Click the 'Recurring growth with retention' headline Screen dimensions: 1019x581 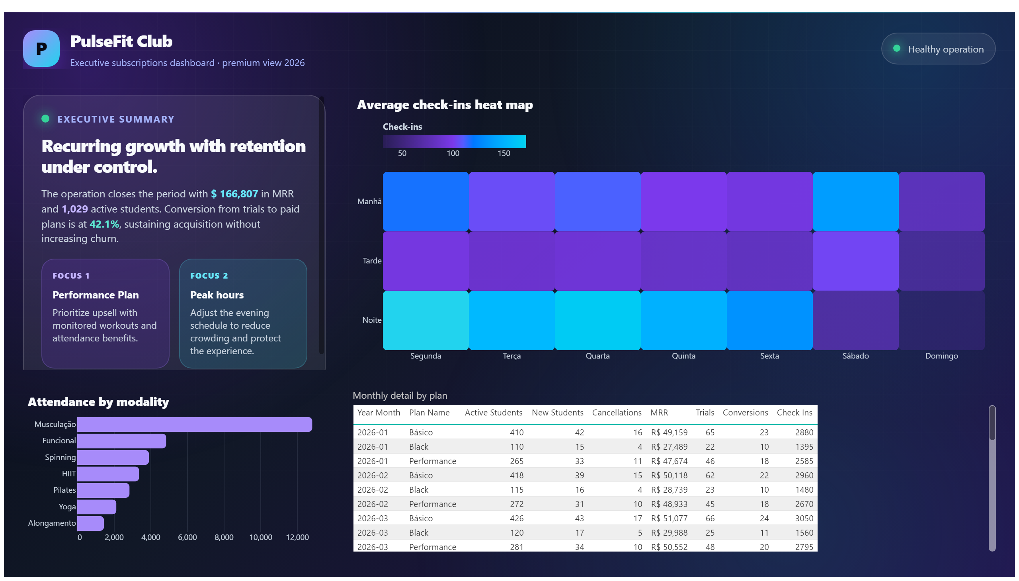tap(174, 146)
